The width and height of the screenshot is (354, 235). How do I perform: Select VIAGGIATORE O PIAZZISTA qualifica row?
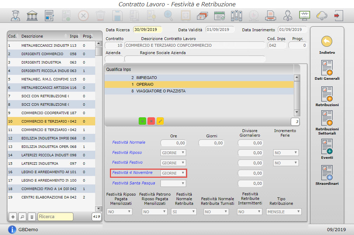[199, 91]
